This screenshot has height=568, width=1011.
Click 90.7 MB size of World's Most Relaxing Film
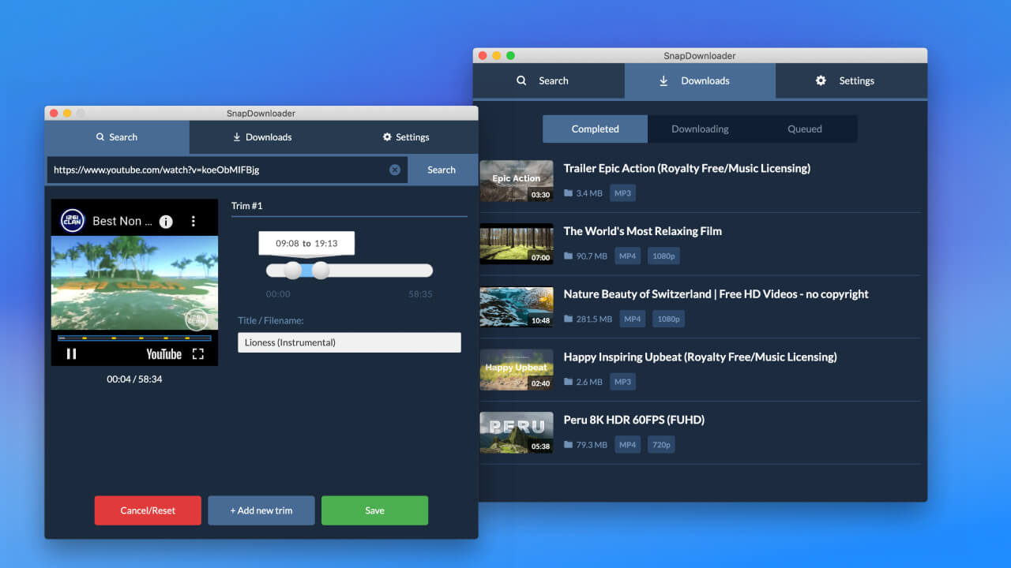point(592,256)
